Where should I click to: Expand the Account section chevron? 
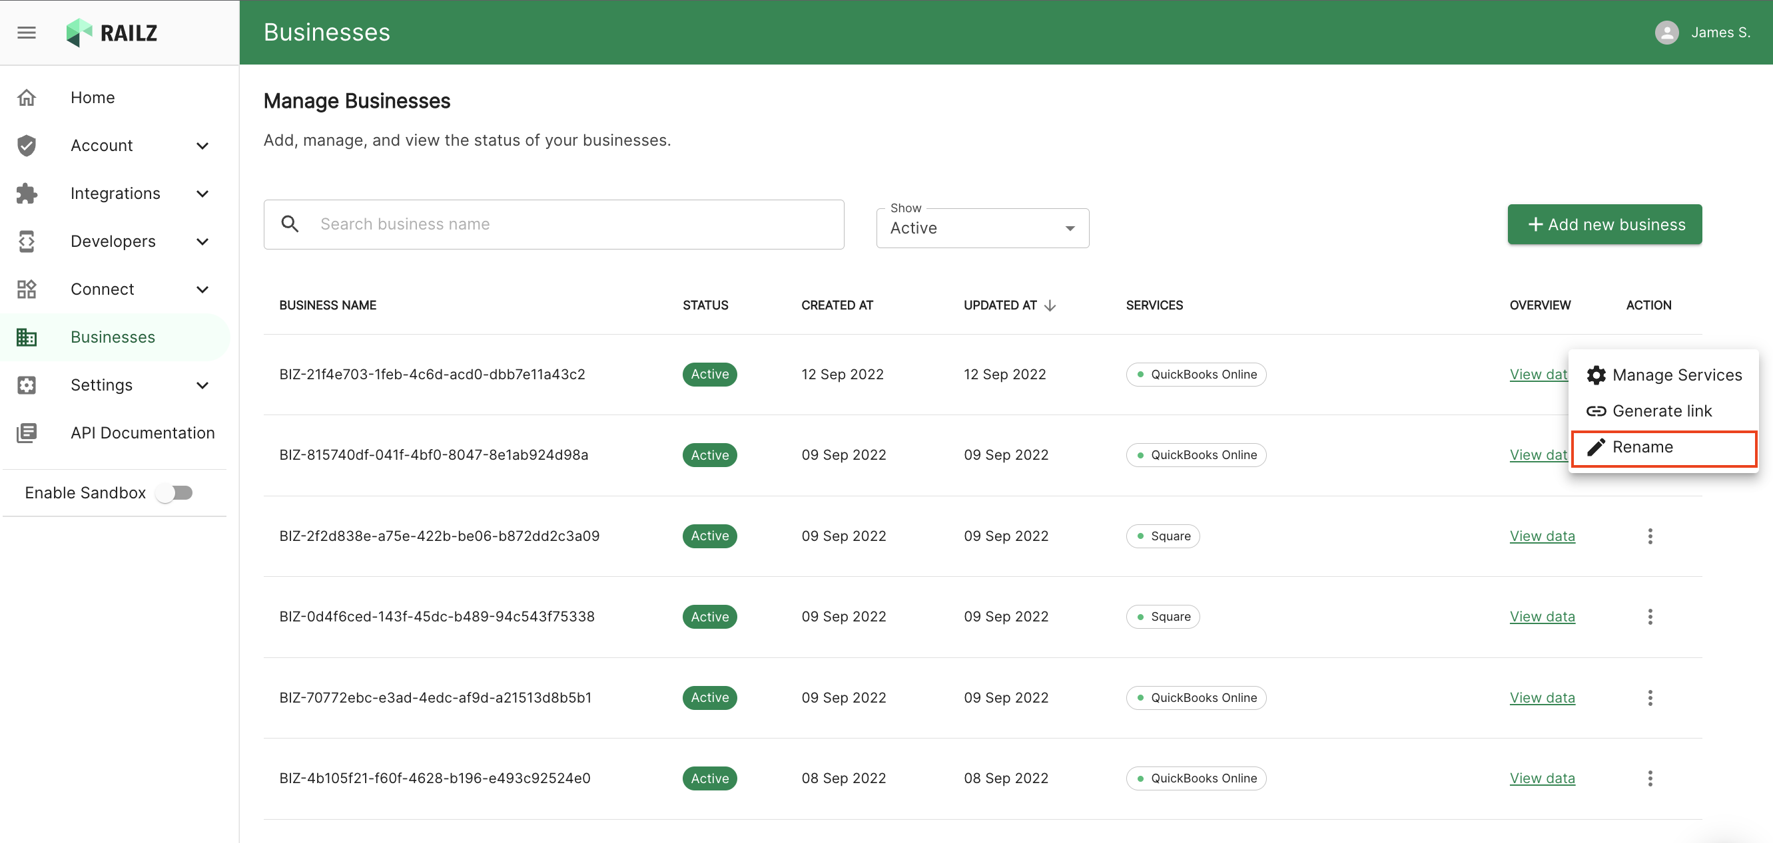202,146
